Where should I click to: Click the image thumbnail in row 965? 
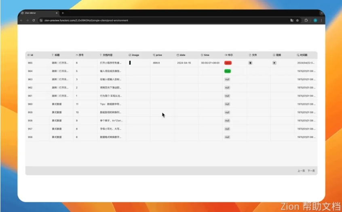[130, 63]
